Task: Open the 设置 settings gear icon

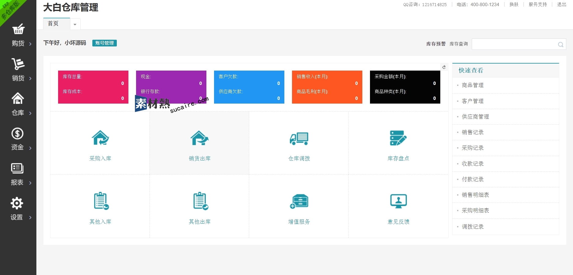Action: [17, 203]
